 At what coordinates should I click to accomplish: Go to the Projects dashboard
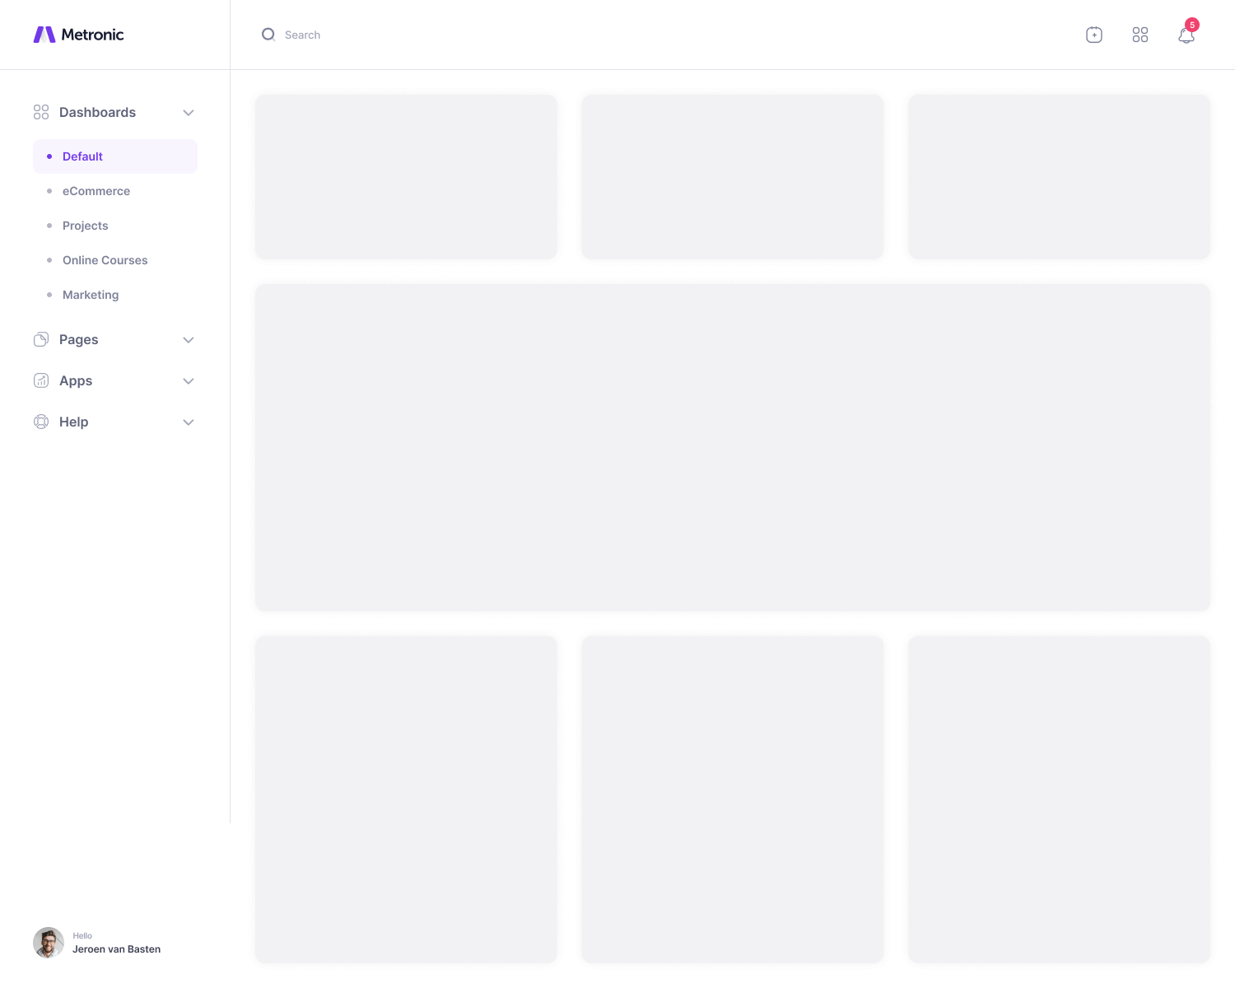pos(86,226)
